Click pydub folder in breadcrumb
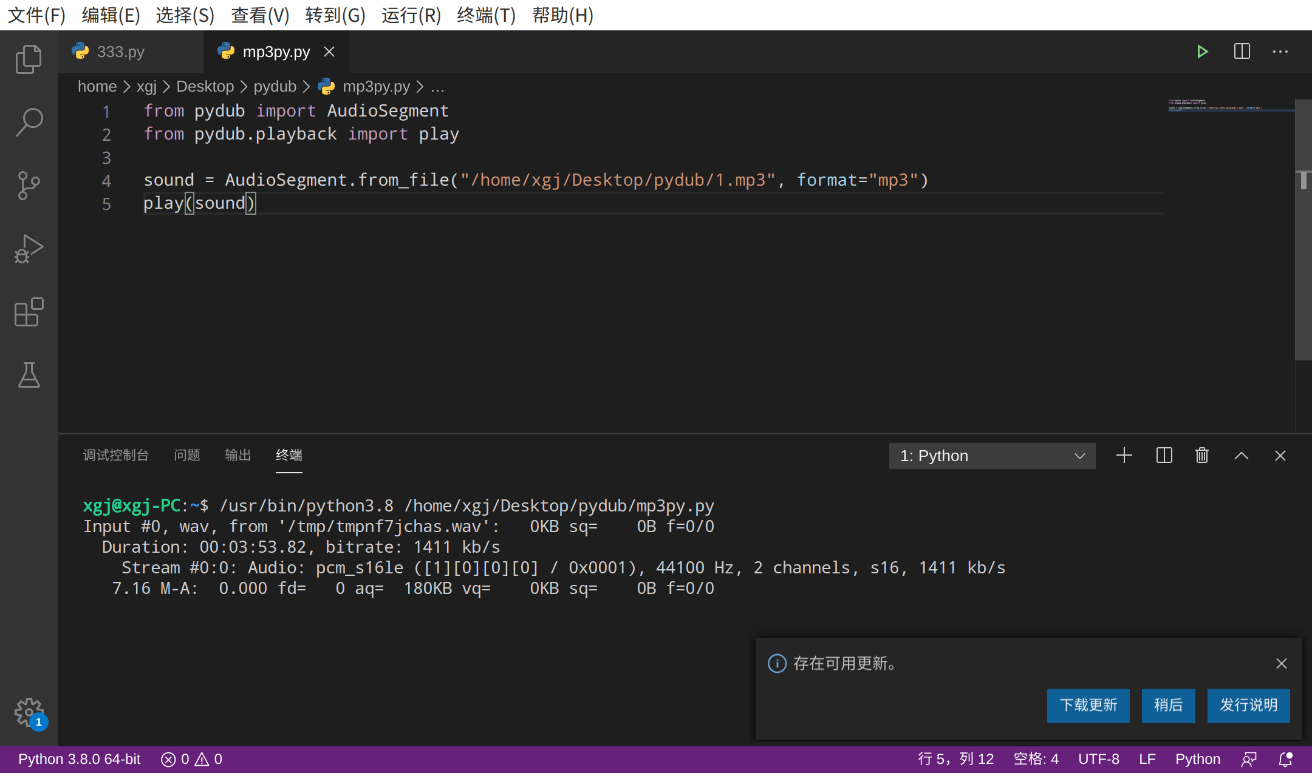The image size is (1312, 773). pos(275,86)
